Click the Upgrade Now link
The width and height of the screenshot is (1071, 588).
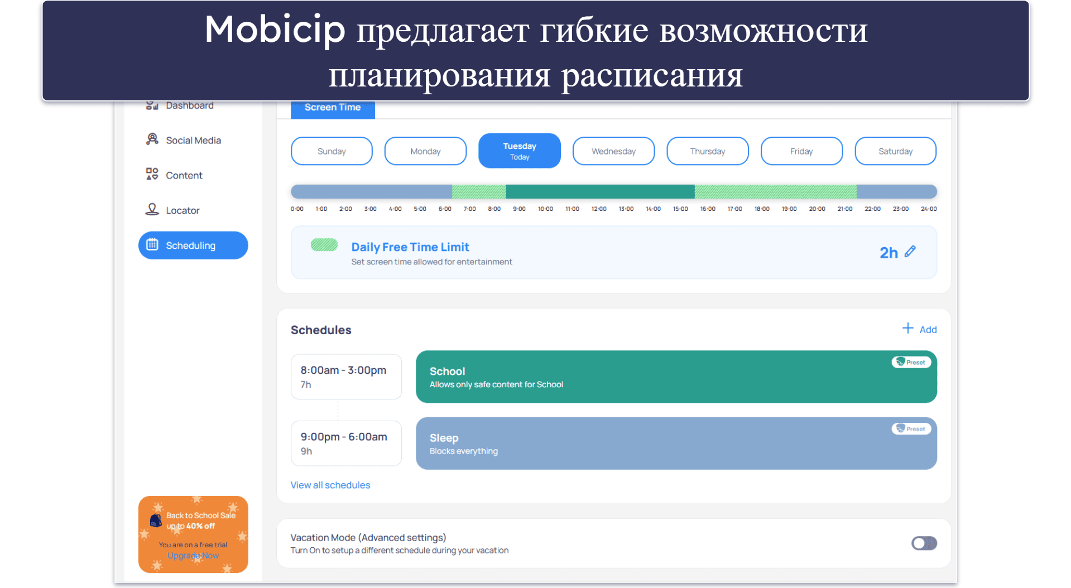coord(193,556)
